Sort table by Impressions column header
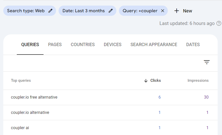The image size is (222, 135). coord(198,80)
